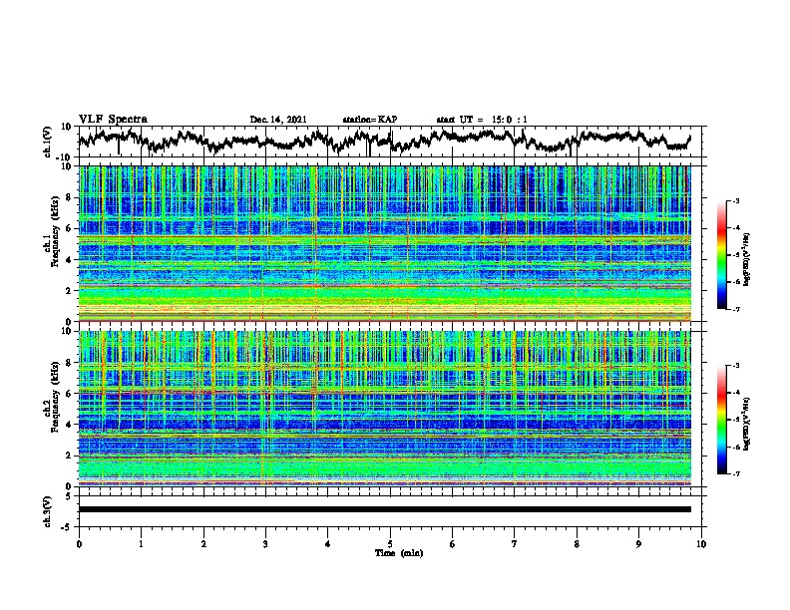Click the time axis tick label 4
Image resolution: width=790 pixels, height=610 pixels.
tap(328, 544)
